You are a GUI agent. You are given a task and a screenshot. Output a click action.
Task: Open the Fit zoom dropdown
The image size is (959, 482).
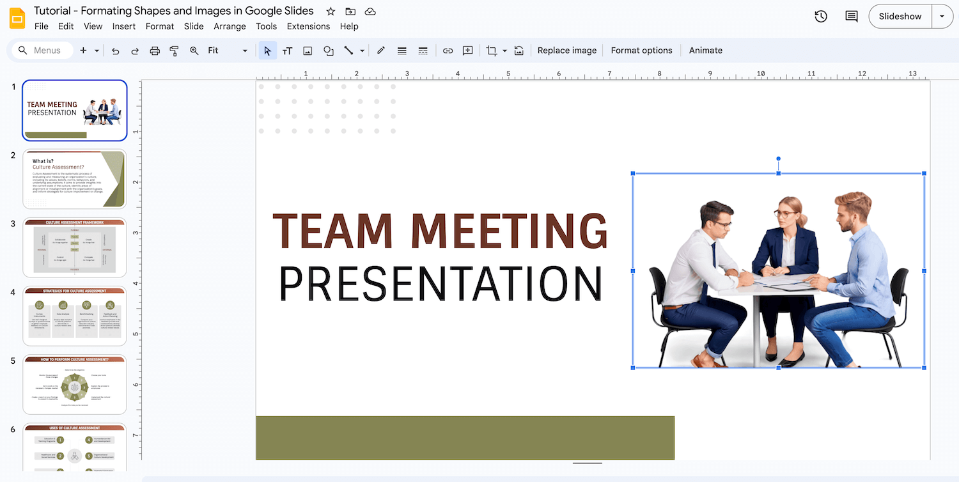(244, 51)
